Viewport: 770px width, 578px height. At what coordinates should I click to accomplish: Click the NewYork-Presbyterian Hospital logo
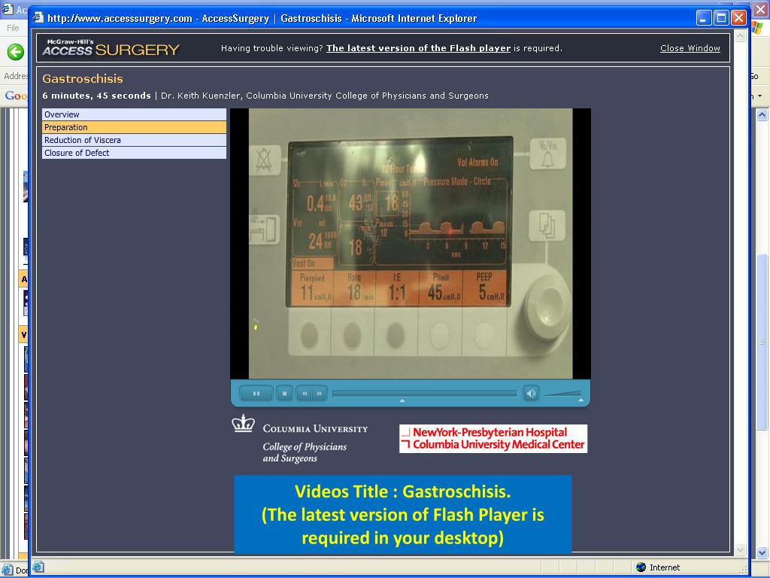[493, 439]
